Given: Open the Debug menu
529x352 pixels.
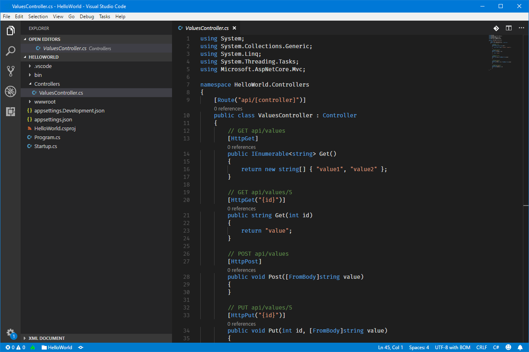Looking at the screenshot, I should [x=87, y=17].
